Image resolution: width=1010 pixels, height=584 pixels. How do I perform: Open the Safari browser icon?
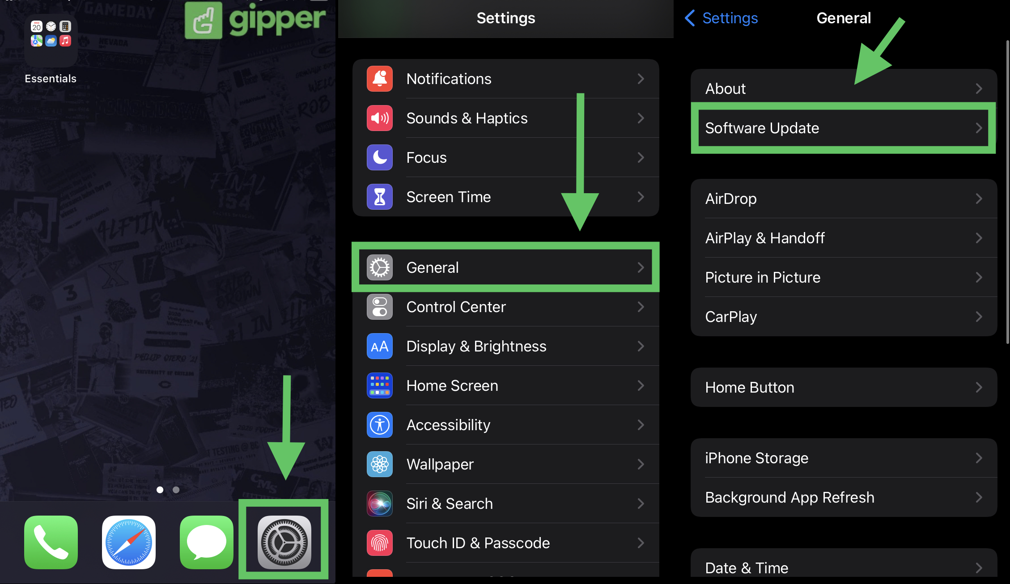130,543
